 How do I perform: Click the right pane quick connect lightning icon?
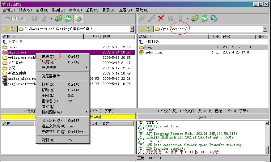[x=142, y=18]
